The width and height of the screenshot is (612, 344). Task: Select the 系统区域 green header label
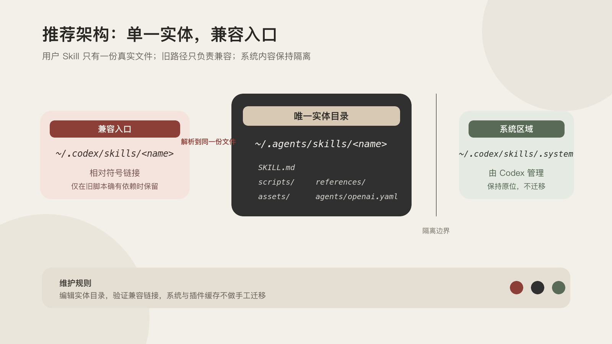[x=516, y=129]
